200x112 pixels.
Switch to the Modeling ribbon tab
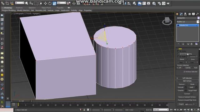[x=8, y=8]
